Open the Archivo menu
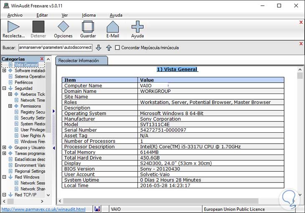The width and height of the screenshot is (305, 213). 15,15
